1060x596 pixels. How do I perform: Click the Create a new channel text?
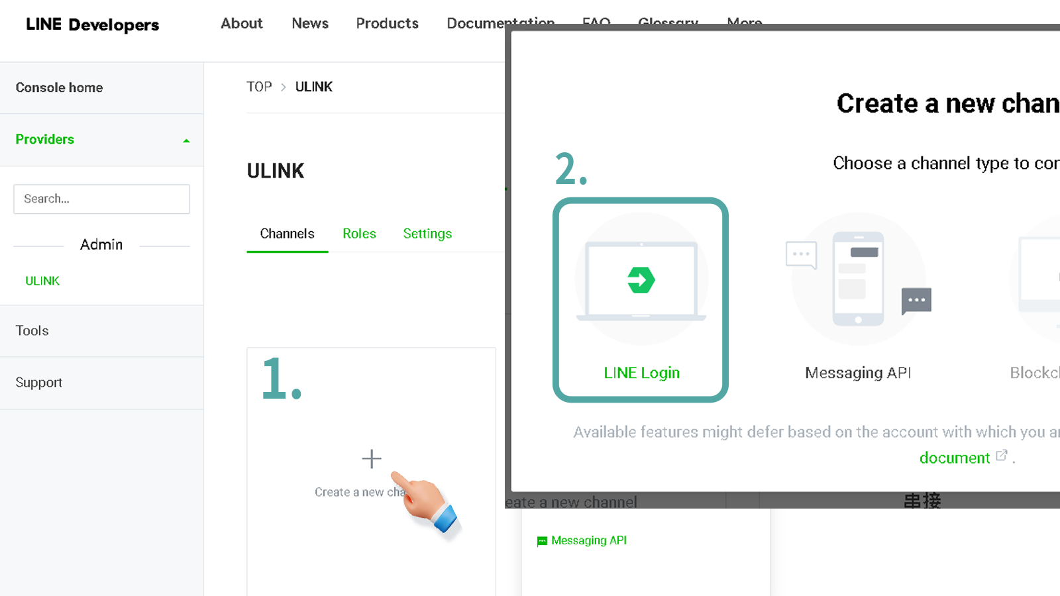tap(360, 492)
